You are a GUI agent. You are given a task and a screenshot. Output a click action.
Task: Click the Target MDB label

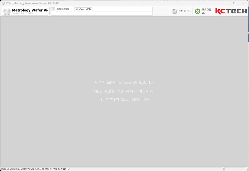tap(63, 9)
